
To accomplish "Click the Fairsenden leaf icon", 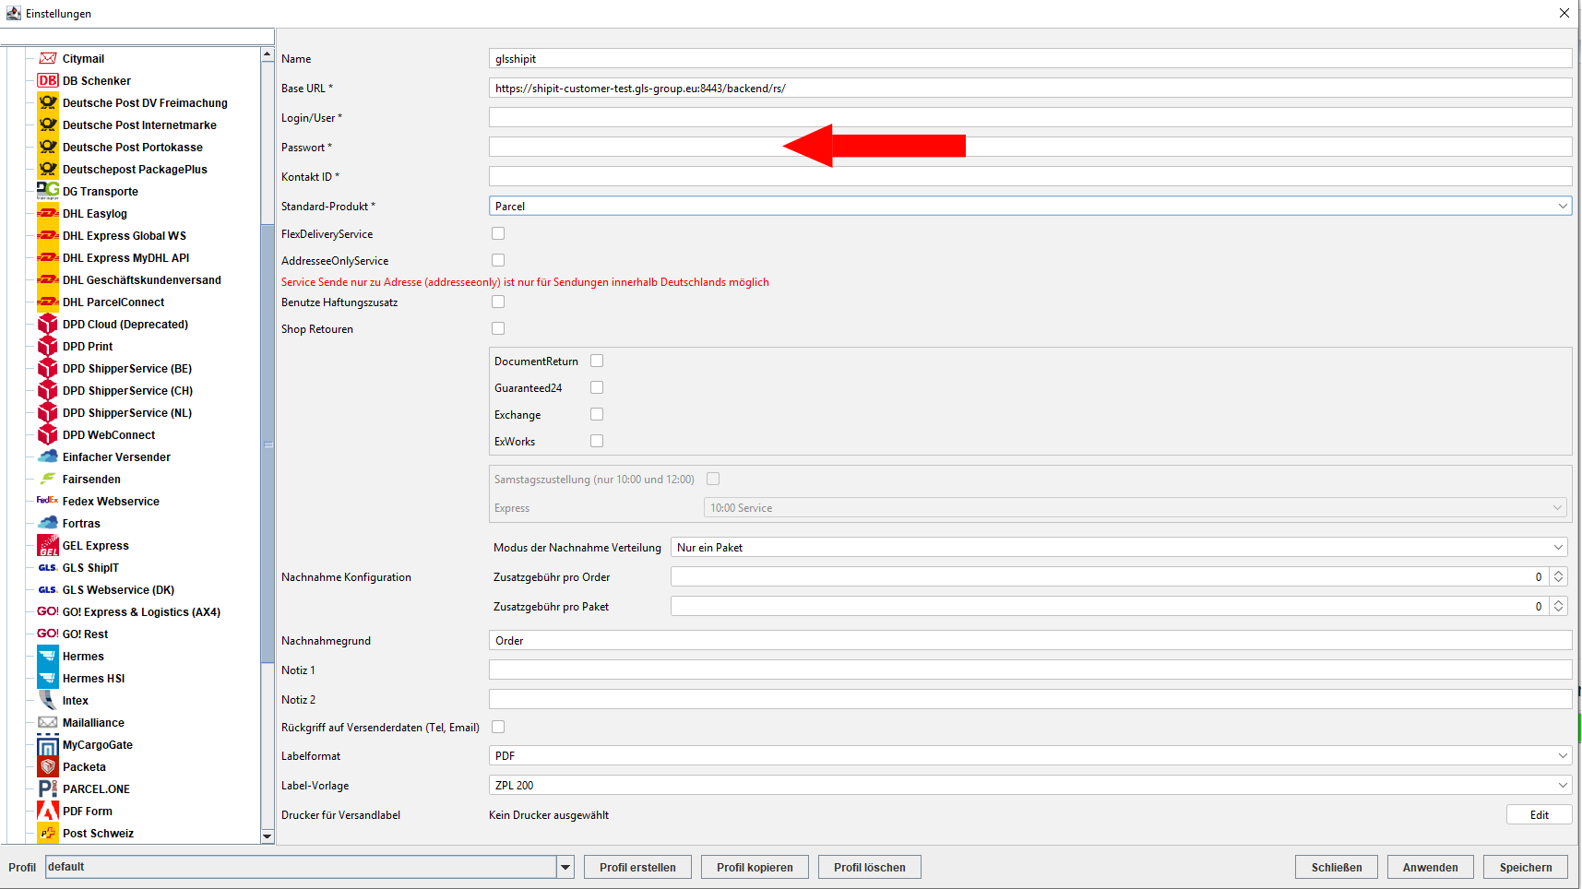I will click(48, 479).
